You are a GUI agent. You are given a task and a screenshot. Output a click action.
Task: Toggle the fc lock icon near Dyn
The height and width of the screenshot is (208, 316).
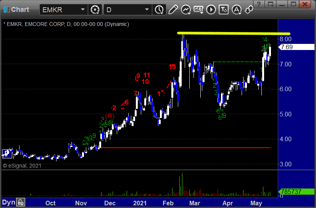(x=21, y=202)
